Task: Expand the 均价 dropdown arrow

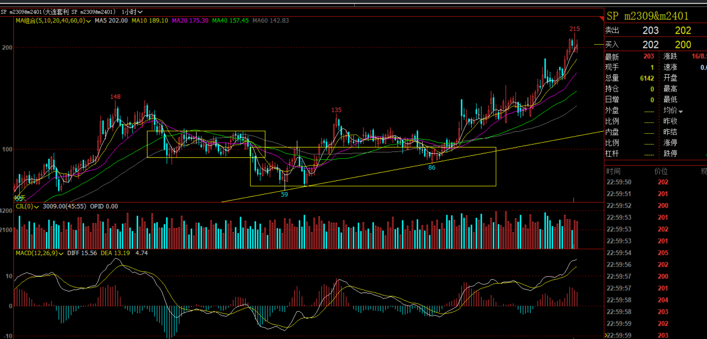Action: tap(681, 111)
